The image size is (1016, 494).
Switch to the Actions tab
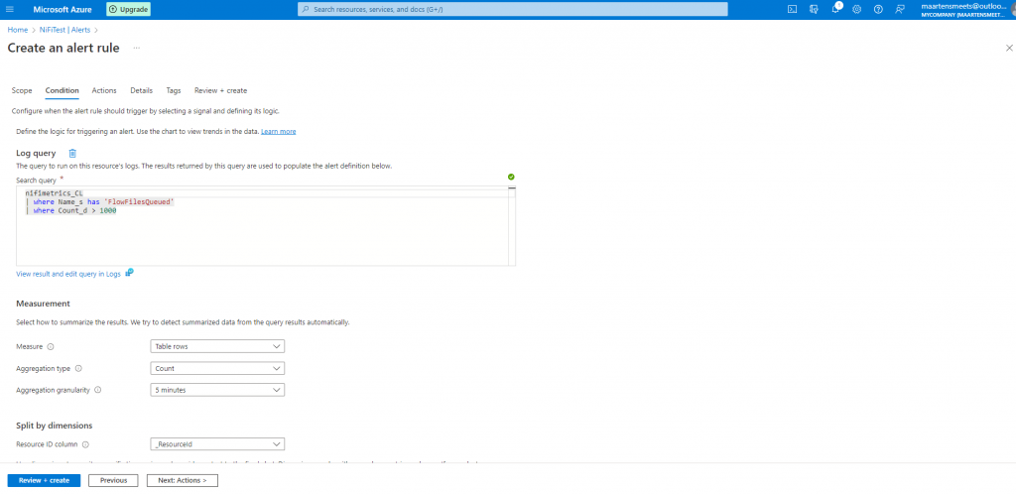104,90
